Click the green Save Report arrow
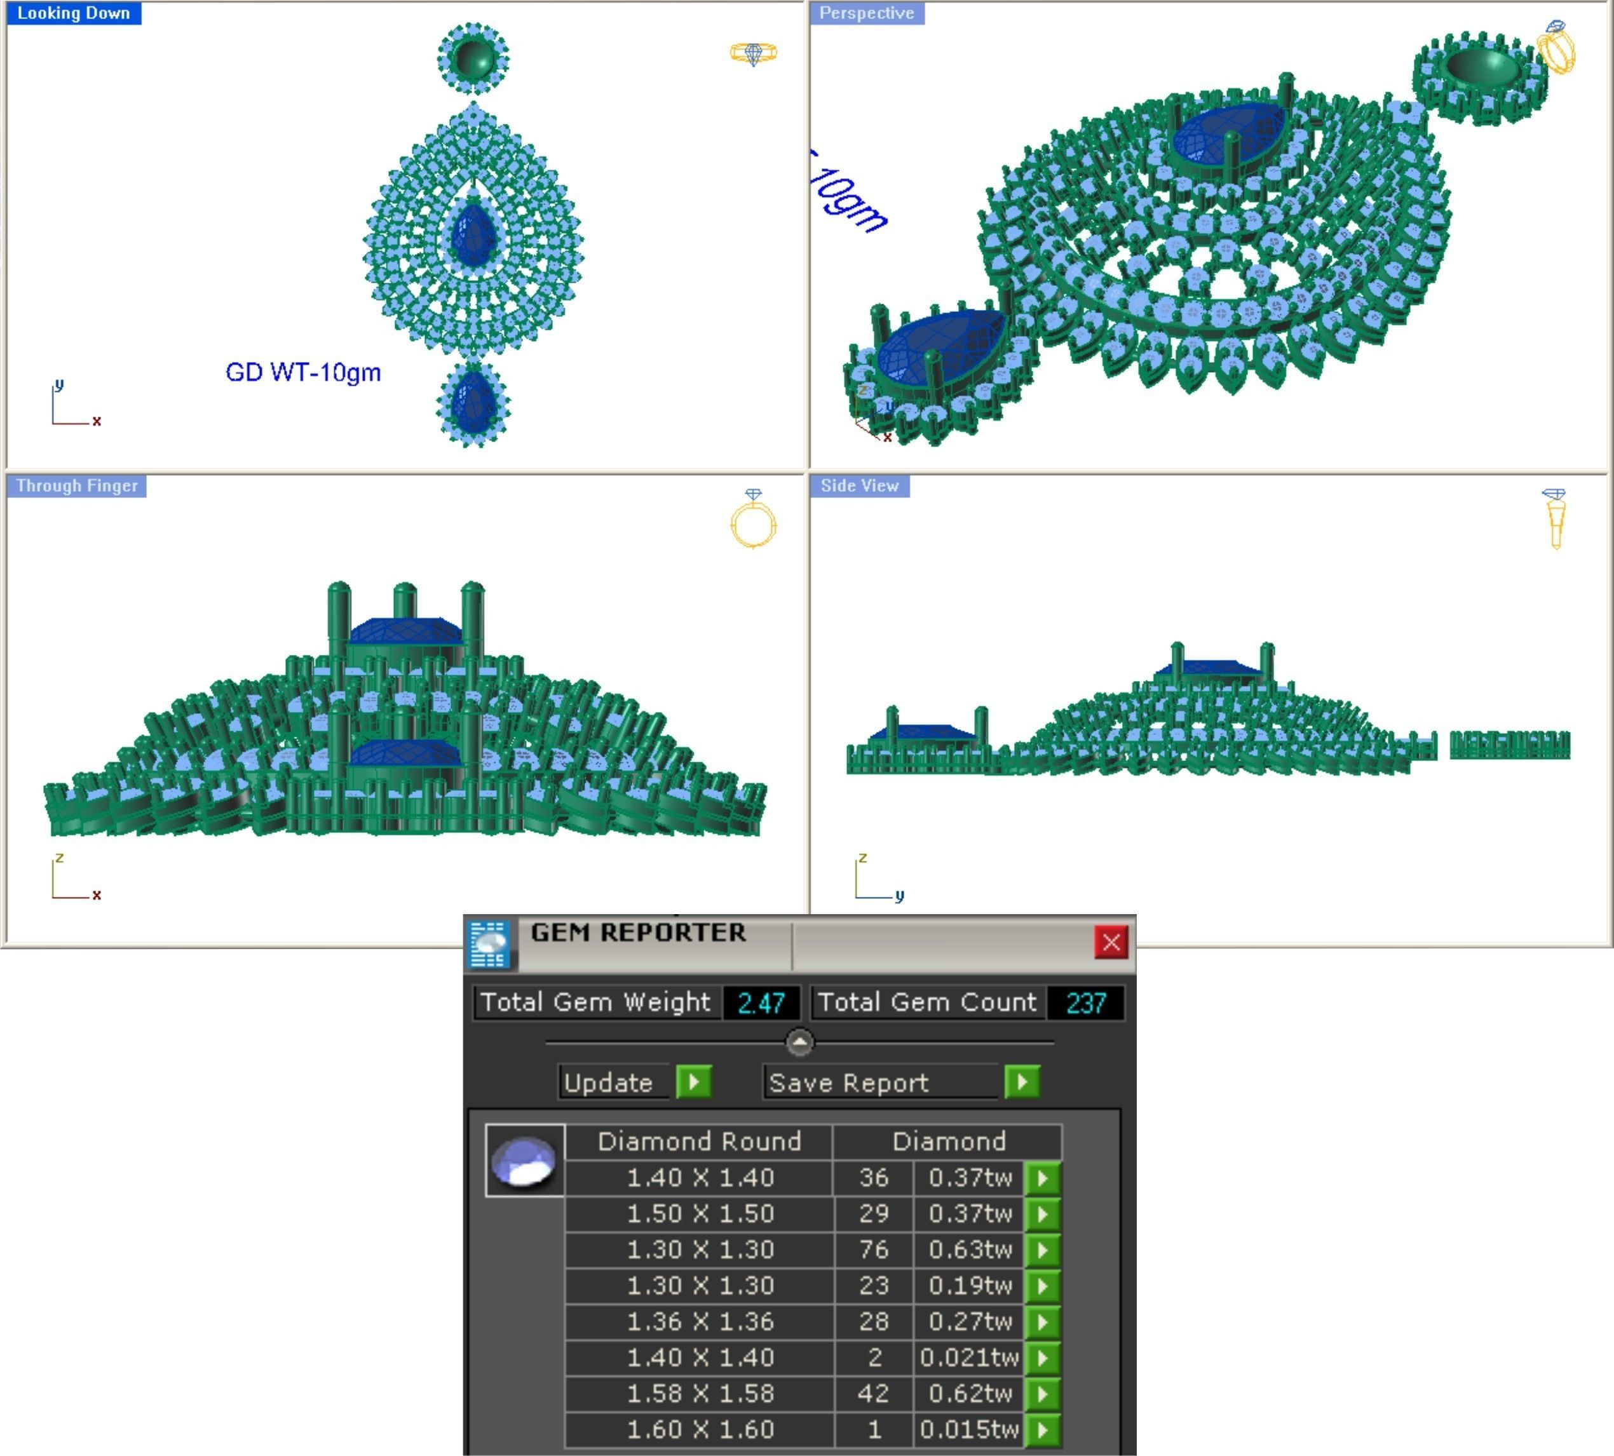 coord(1022,1082)
